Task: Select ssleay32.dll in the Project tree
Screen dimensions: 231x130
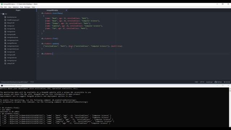Action: (x=10, y=64)
